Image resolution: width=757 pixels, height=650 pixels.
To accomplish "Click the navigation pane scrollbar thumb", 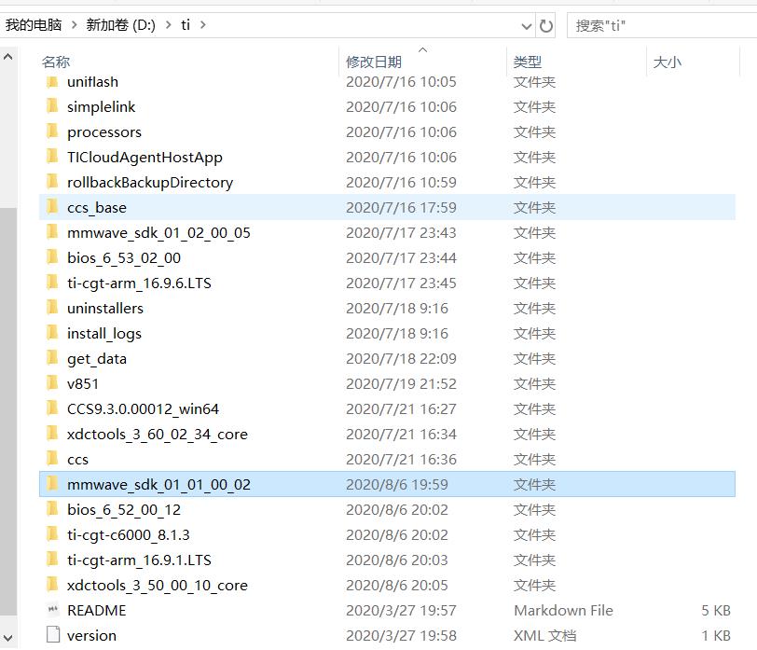I will pos(7,411).
